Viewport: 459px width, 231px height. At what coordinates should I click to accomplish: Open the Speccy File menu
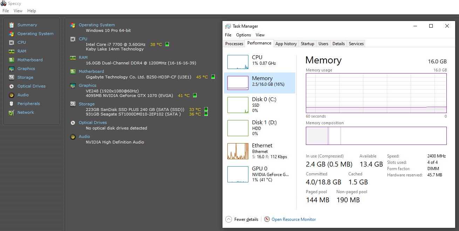[6, 11]
